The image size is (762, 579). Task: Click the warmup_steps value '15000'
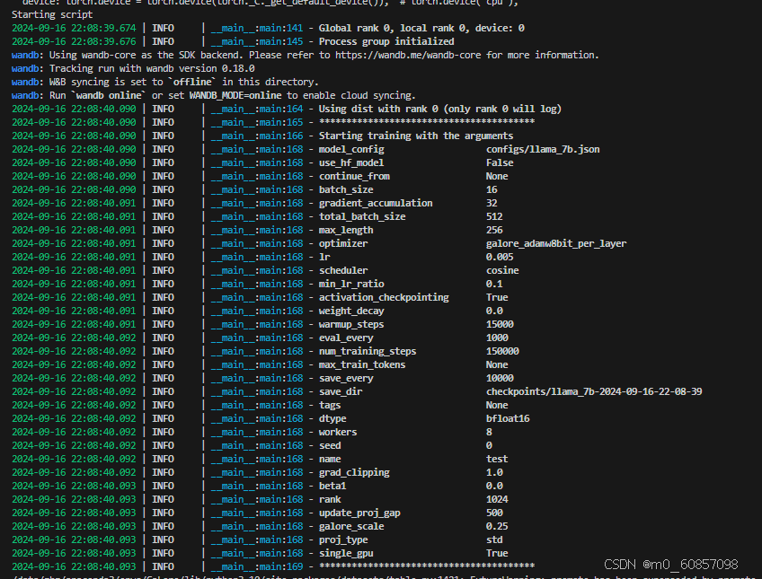[500, 325]
